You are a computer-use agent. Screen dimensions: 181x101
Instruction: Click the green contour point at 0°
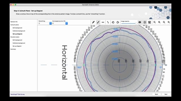point(155,65)
